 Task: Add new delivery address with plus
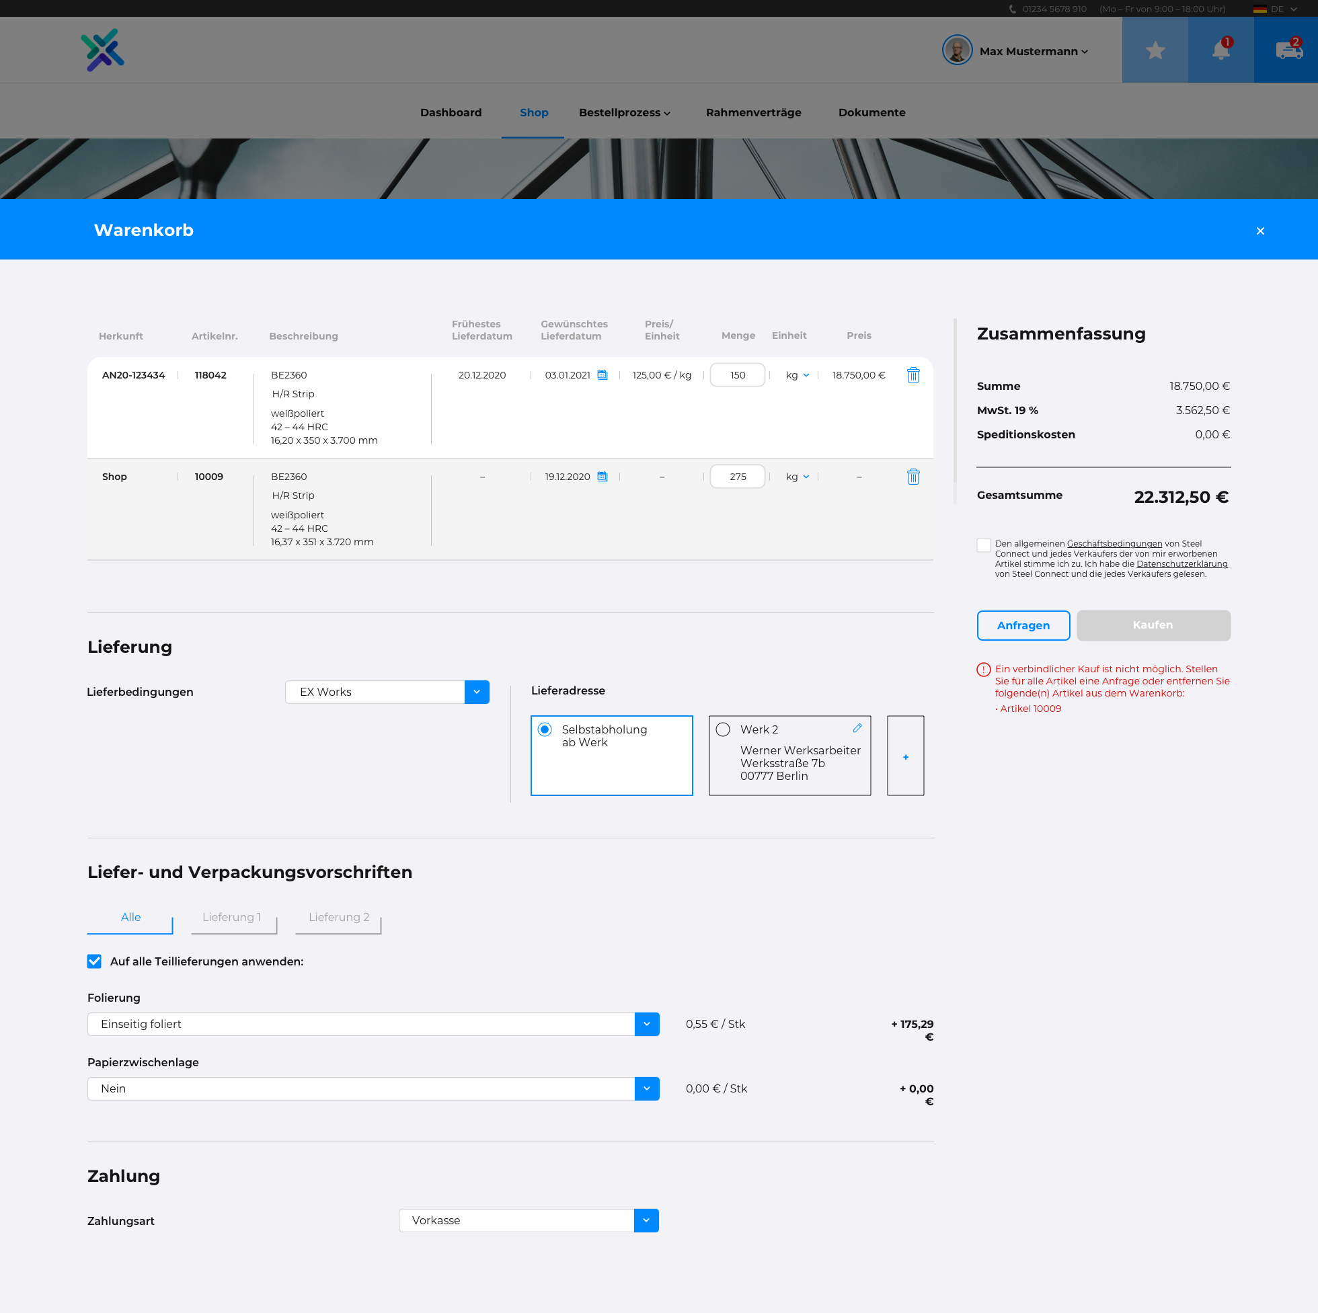pyautogui.click(x=905, y=756)
